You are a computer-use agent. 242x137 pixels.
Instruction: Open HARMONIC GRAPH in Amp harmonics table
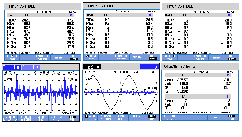(x=42, y=57)
